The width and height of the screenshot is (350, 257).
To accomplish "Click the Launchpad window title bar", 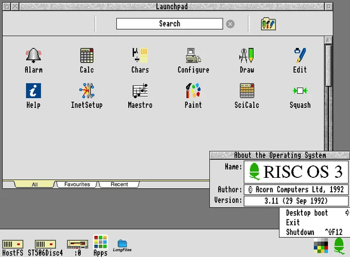I will pos(171,7).
